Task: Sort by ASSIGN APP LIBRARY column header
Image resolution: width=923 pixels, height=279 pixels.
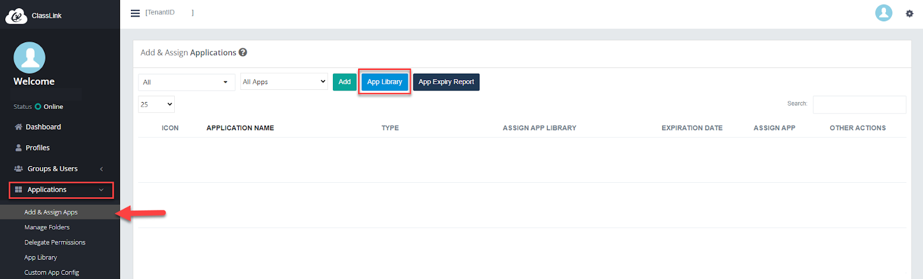Action: click(539, 128)
